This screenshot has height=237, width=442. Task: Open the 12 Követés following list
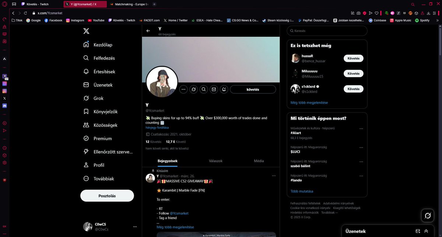click(153, 141)
